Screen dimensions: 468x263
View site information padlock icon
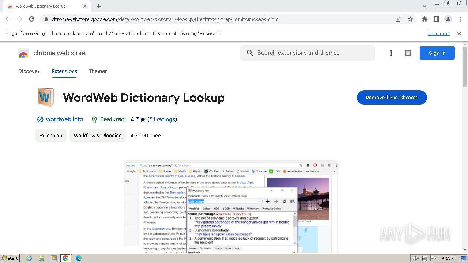[45, 19]
